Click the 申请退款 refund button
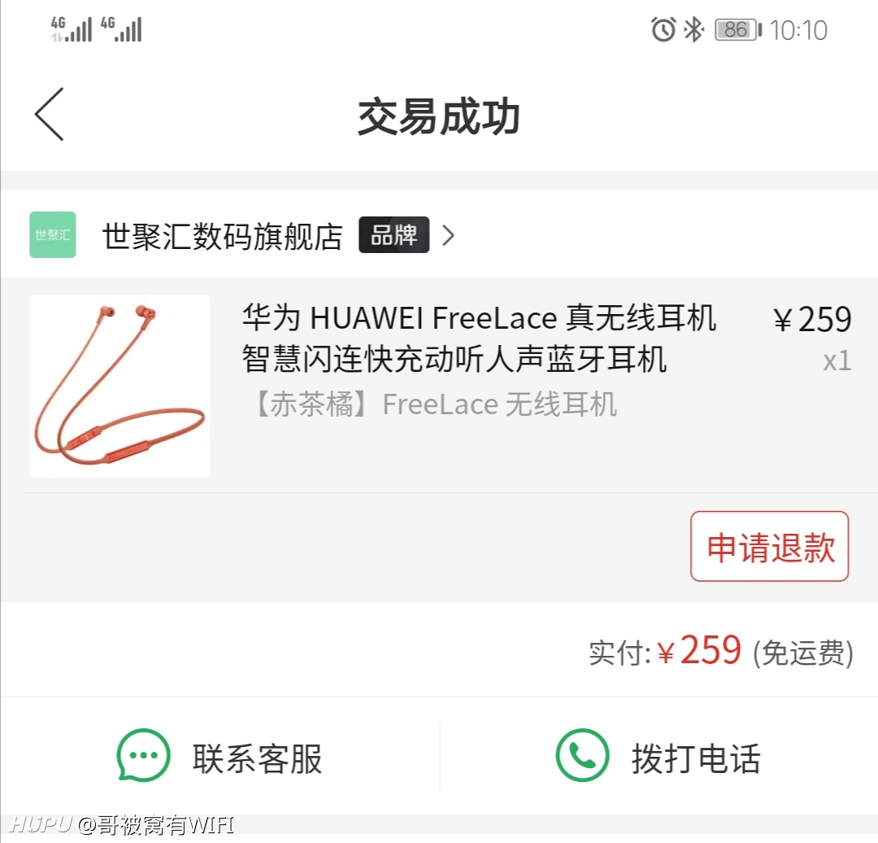The image size is (878, 843). (x=769, y=547)
